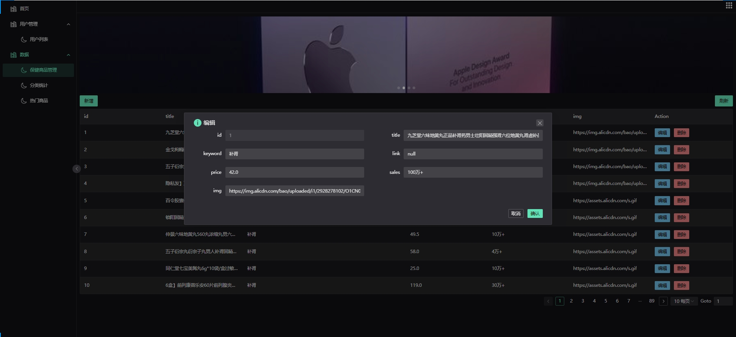This screenshot has height=337, width=736.
Task: Click 删除 for row 1
Action: tap(681, 133)
